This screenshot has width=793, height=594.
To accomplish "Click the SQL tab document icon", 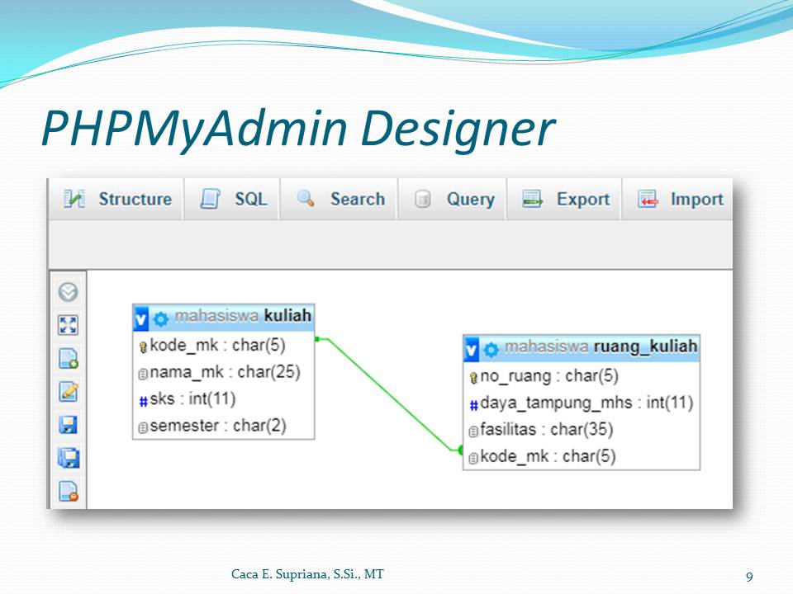I will pos(210,199).
